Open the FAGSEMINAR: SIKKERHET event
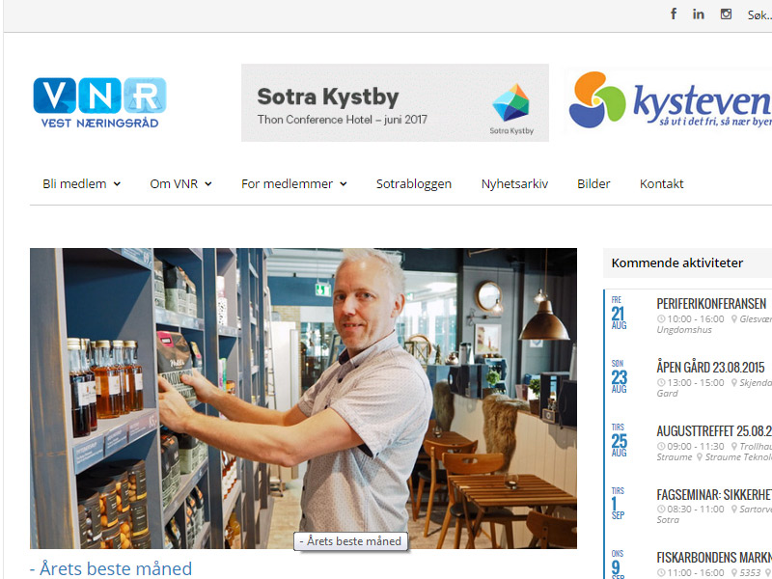 [714, 494]
